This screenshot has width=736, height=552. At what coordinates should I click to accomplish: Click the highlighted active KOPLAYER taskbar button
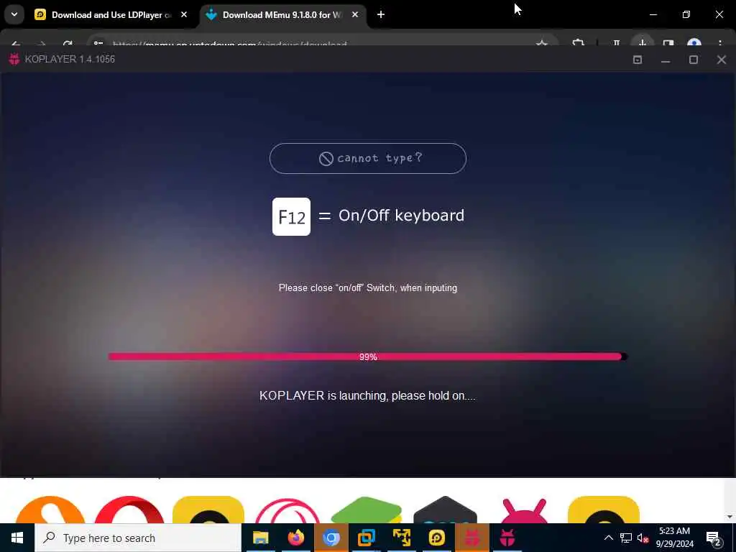[x=471, y=538]
